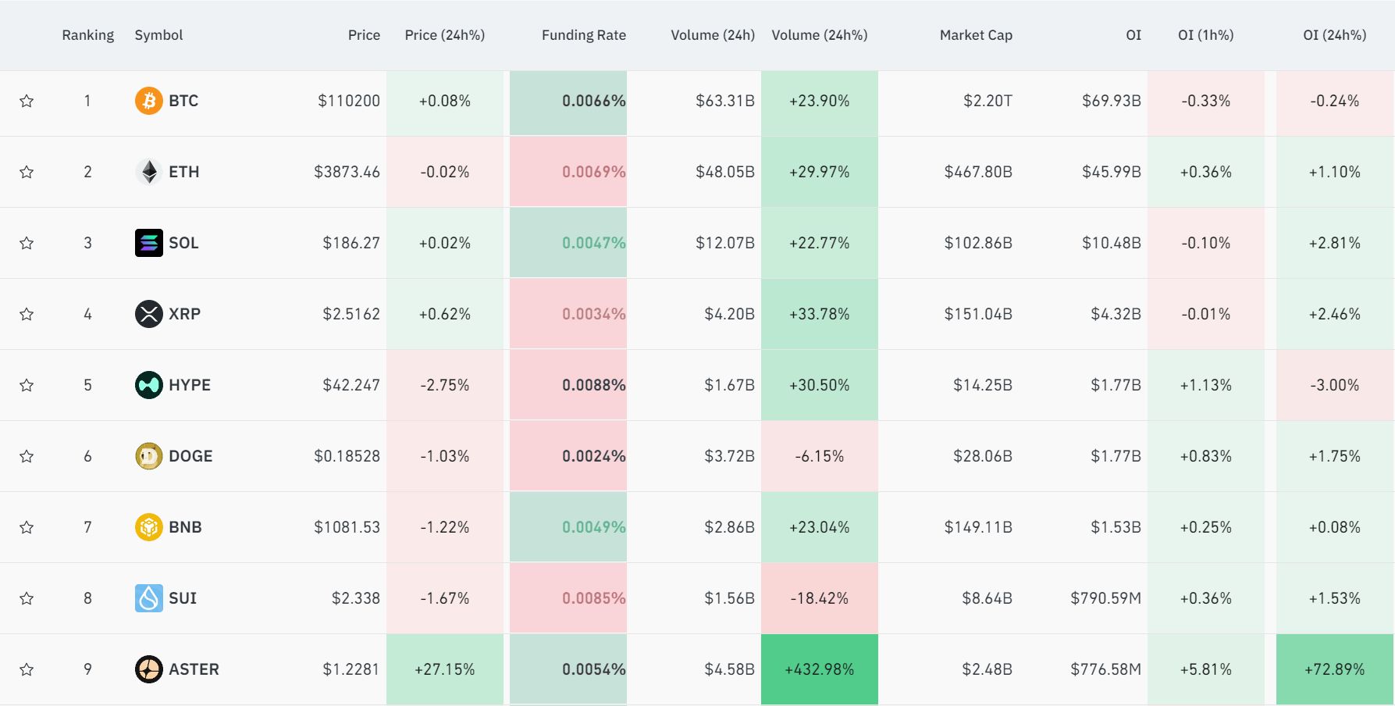Click the BNB coin logo icon
1395x706 pixels.
point(148,527)
